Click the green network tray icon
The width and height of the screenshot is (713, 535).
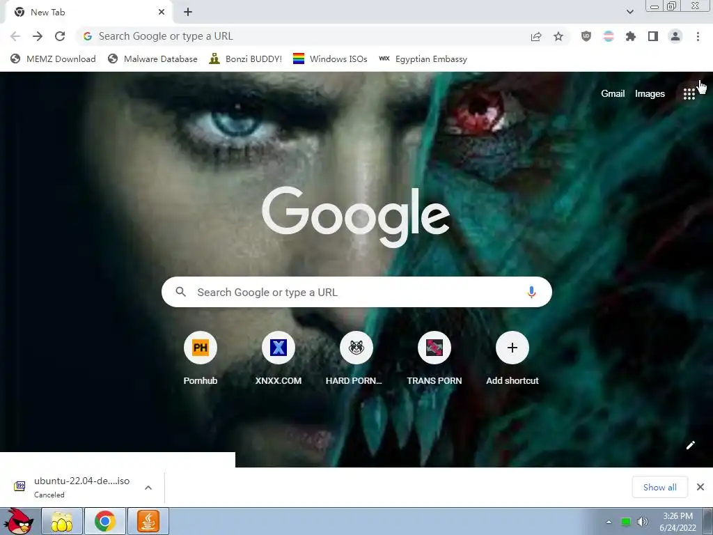(x=626, y=522)
